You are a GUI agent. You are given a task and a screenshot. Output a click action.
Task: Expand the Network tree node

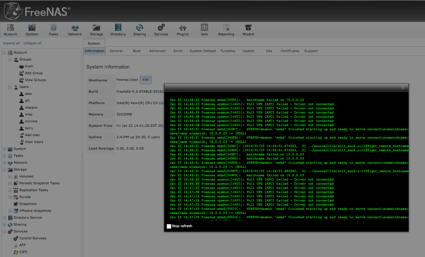pos(4,162)
